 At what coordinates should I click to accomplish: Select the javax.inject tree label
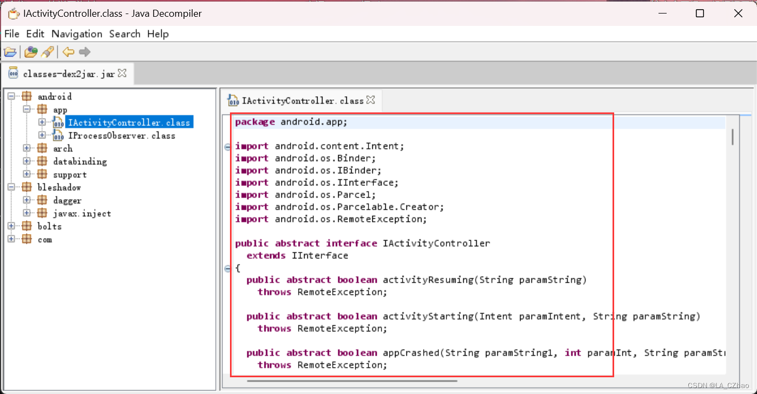point(82,213)
